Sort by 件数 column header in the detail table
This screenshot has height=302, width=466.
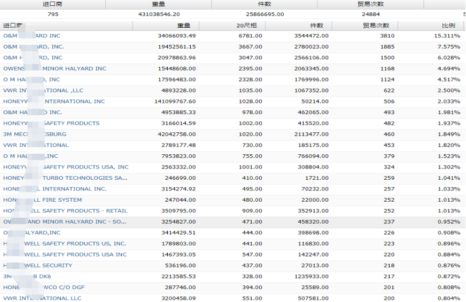[316, 26]
